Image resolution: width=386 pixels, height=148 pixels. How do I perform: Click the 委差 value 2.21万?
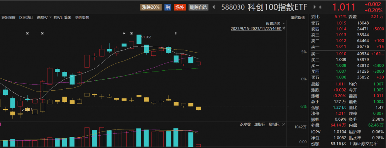tap(377, 17)
